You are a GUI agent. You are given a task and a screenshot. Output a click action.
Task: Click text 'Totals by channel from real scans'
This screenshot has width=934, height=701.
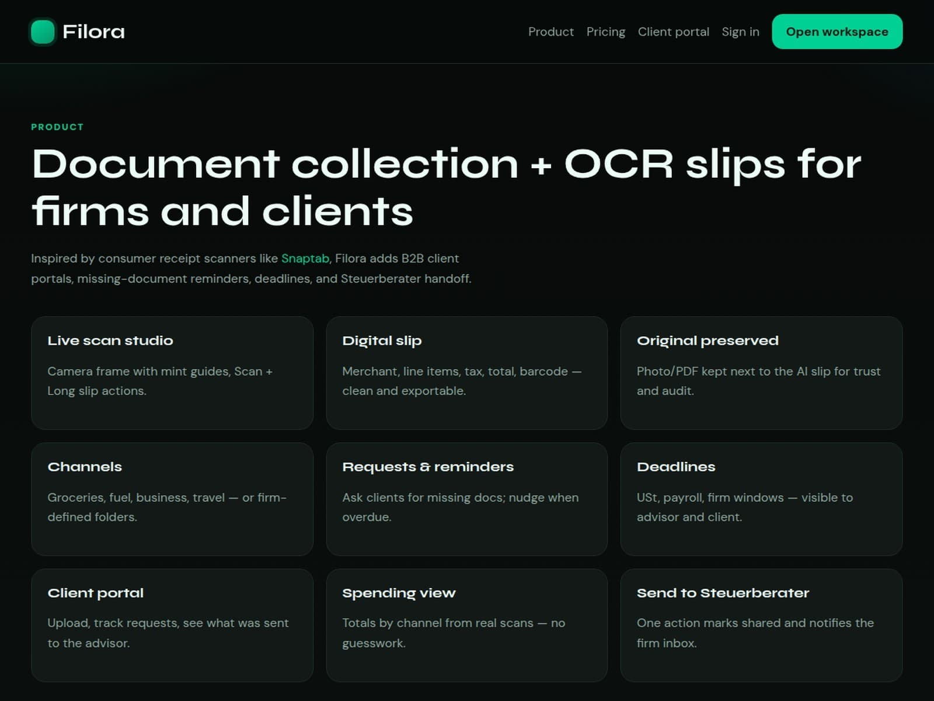tap(438, 623)
